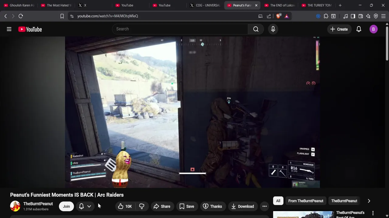The height and width of the screenshot is (218, 389).
Task: Open the music note media control
Action: pos(346,16)
